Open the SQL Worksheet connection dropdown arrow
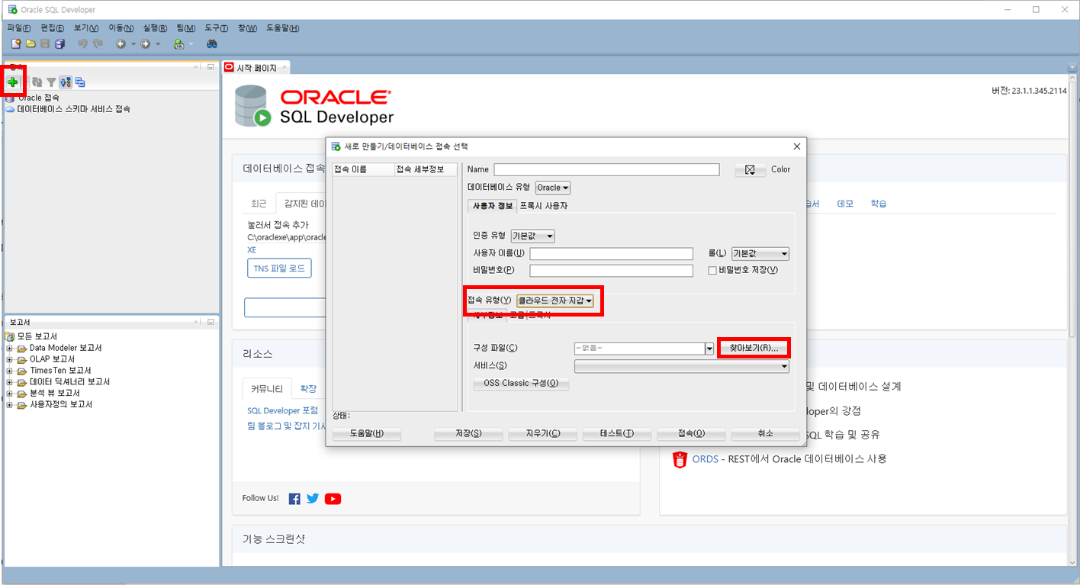The width and height of the screenshot is (1080, 585). (191, 44)
